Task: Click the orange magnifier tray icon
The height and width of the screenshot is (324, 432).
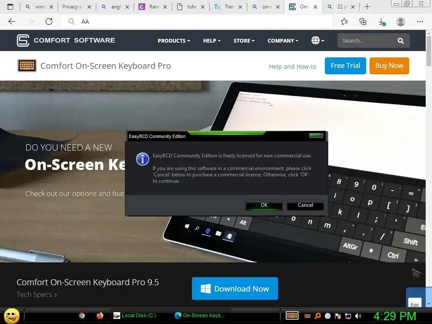Action: [x=318, y=316]
